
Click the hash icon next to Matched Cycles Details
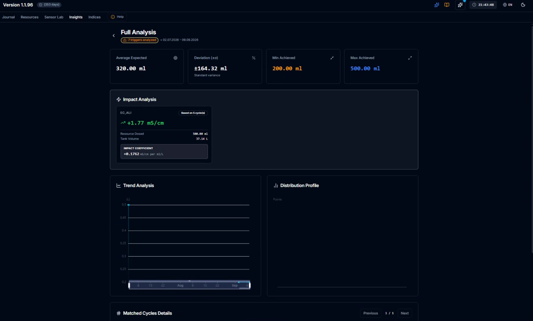click(119, 313)
